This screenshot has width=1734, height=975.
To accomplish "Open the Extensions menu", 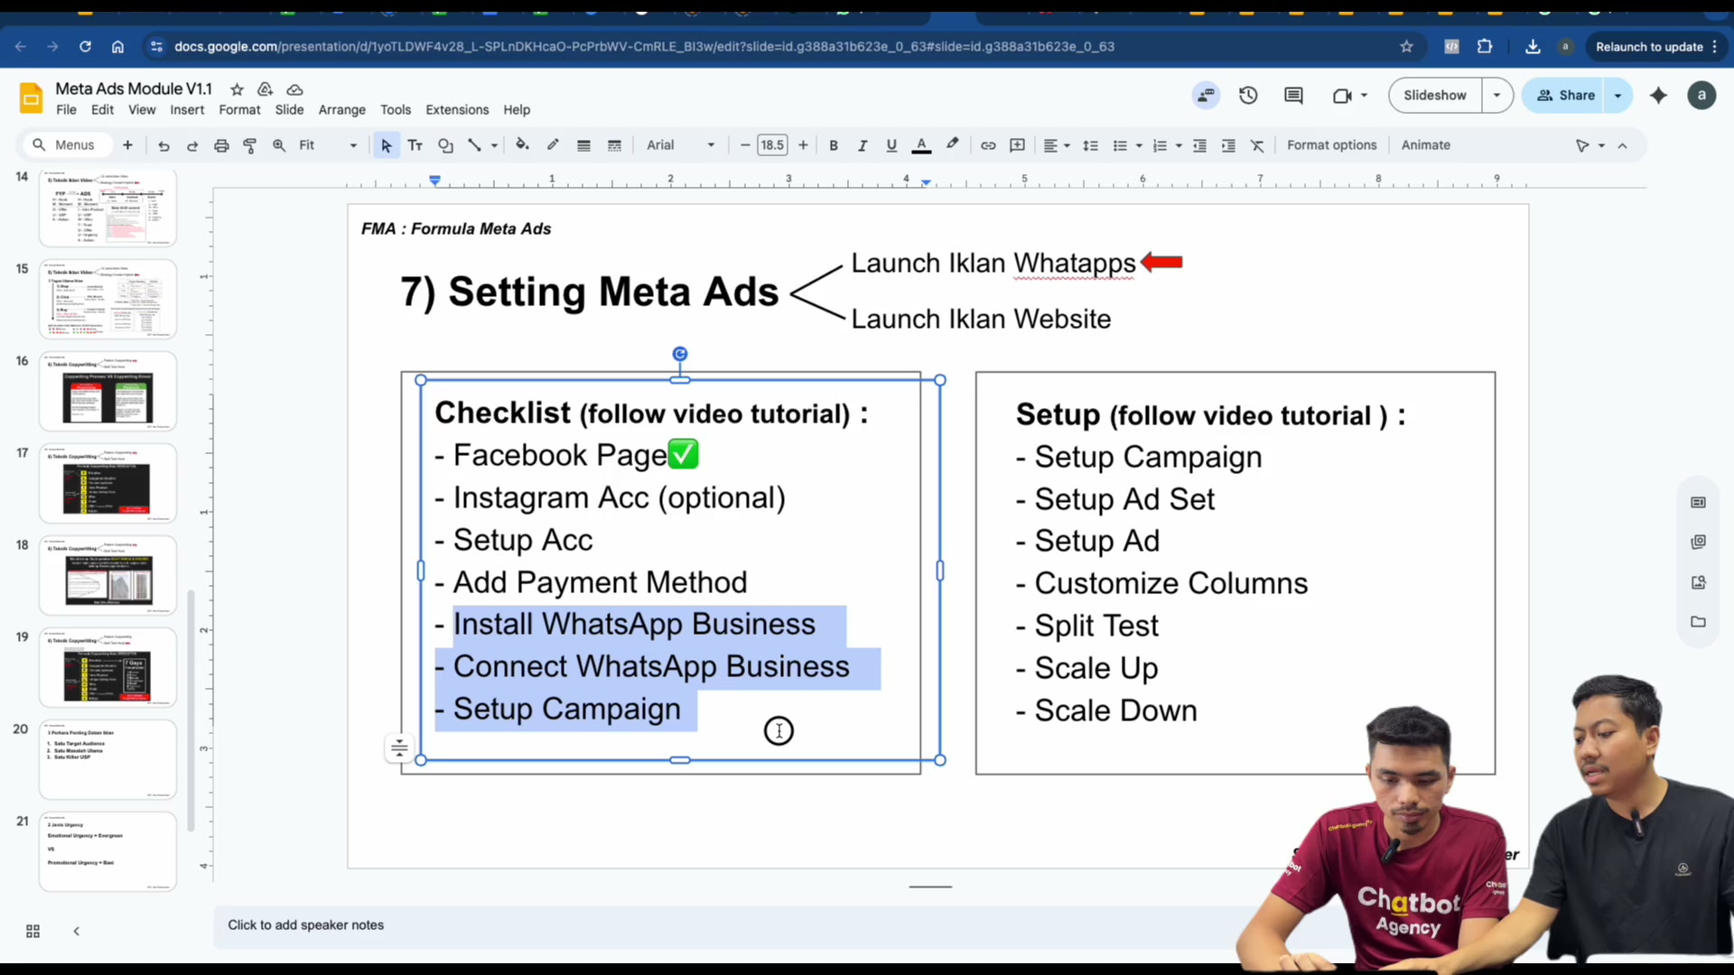I will 457,109.
